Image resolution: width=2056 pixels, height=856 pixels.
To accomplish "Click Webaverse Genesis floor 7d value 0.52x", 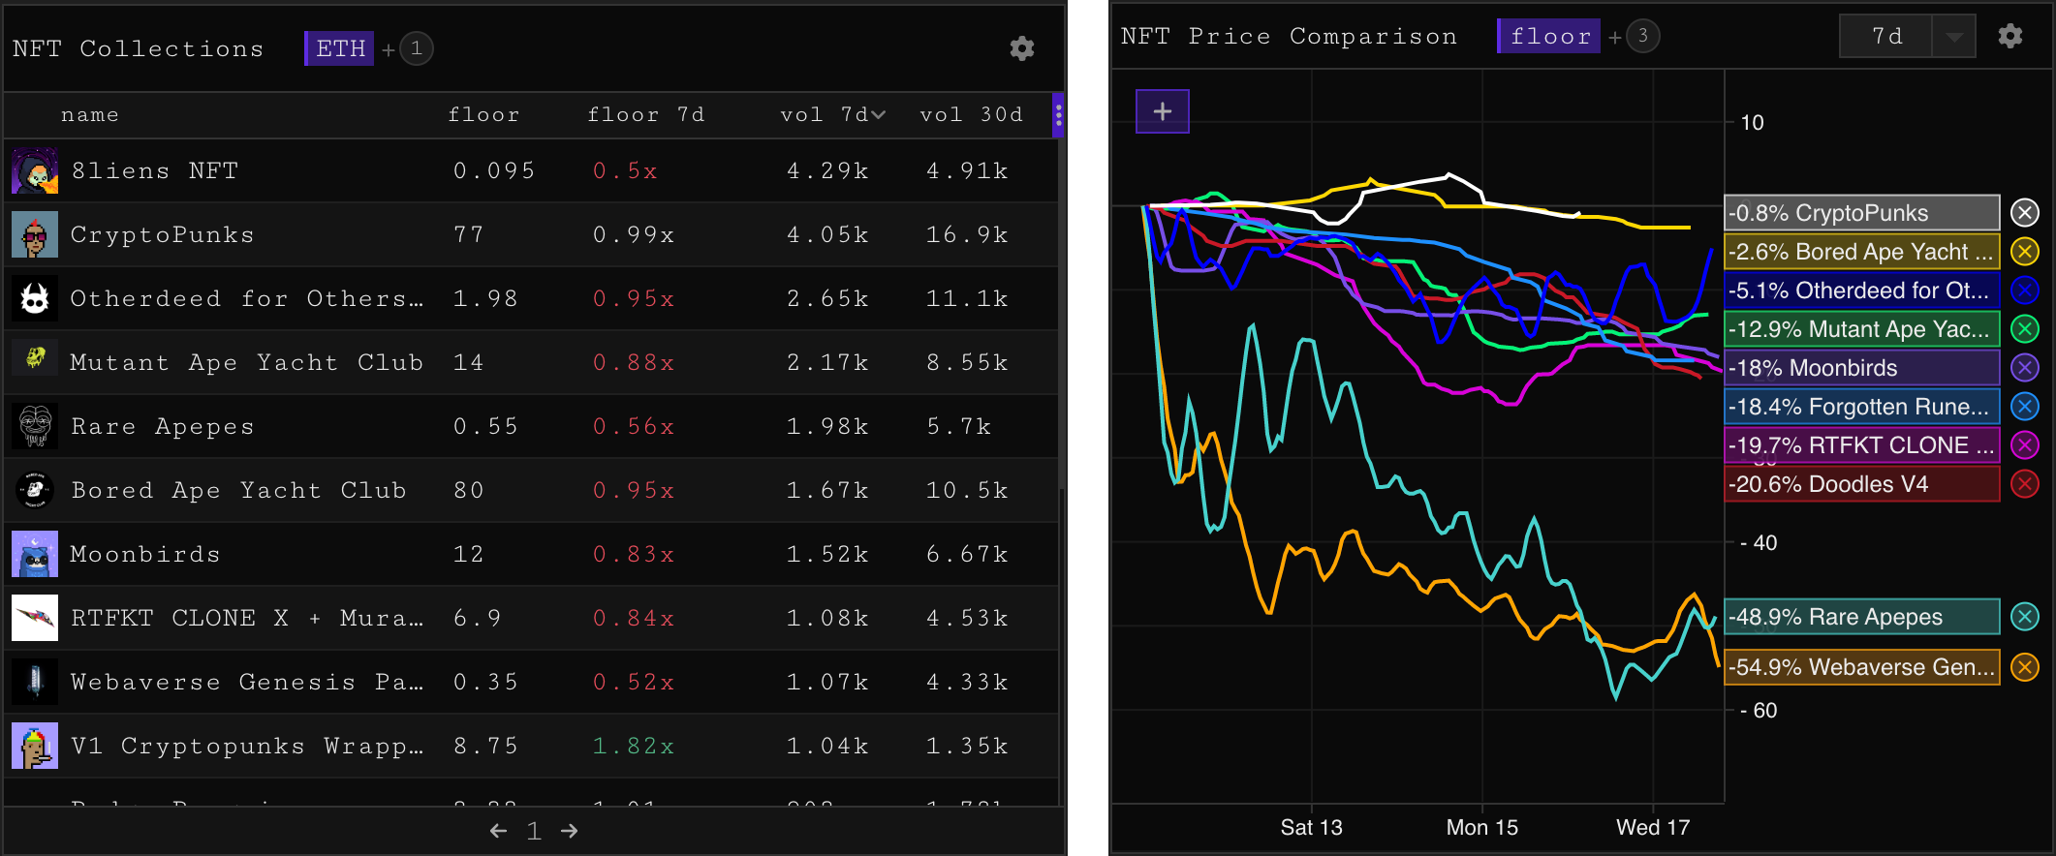I will [x=634, y=682].
